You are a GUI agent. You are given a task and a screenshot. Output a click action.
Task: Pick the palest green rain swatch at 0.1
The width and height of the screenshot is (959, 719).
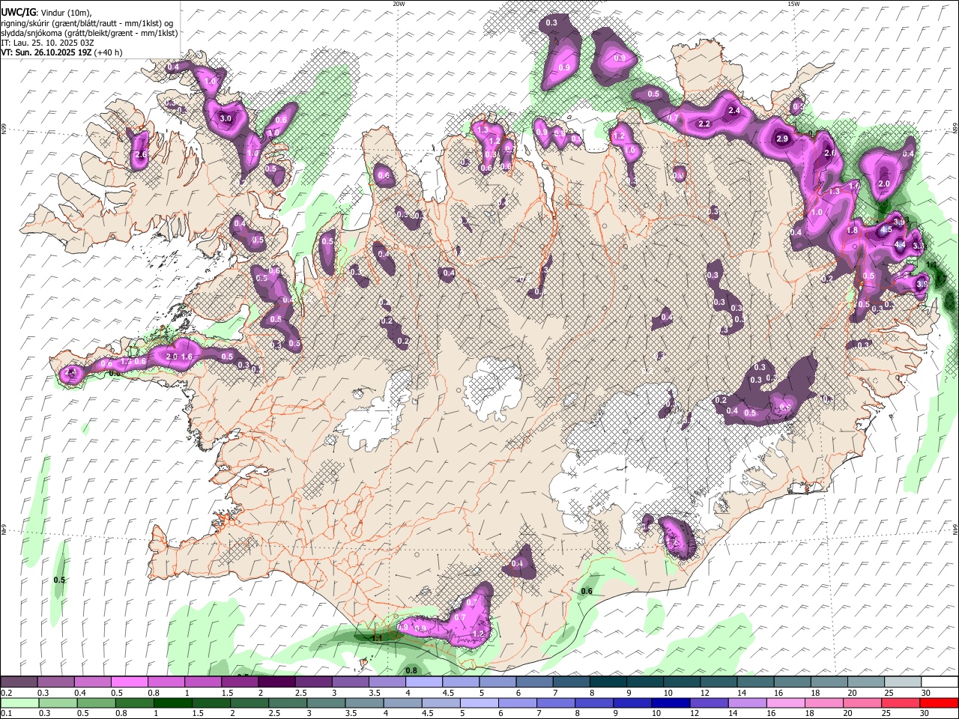pos(19,703)
